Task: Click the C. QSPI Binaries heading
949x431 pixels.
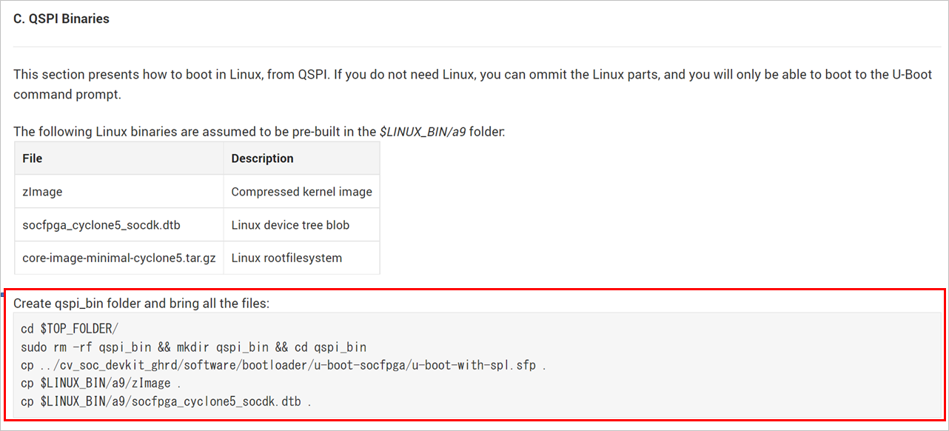Action: [61, 19]
